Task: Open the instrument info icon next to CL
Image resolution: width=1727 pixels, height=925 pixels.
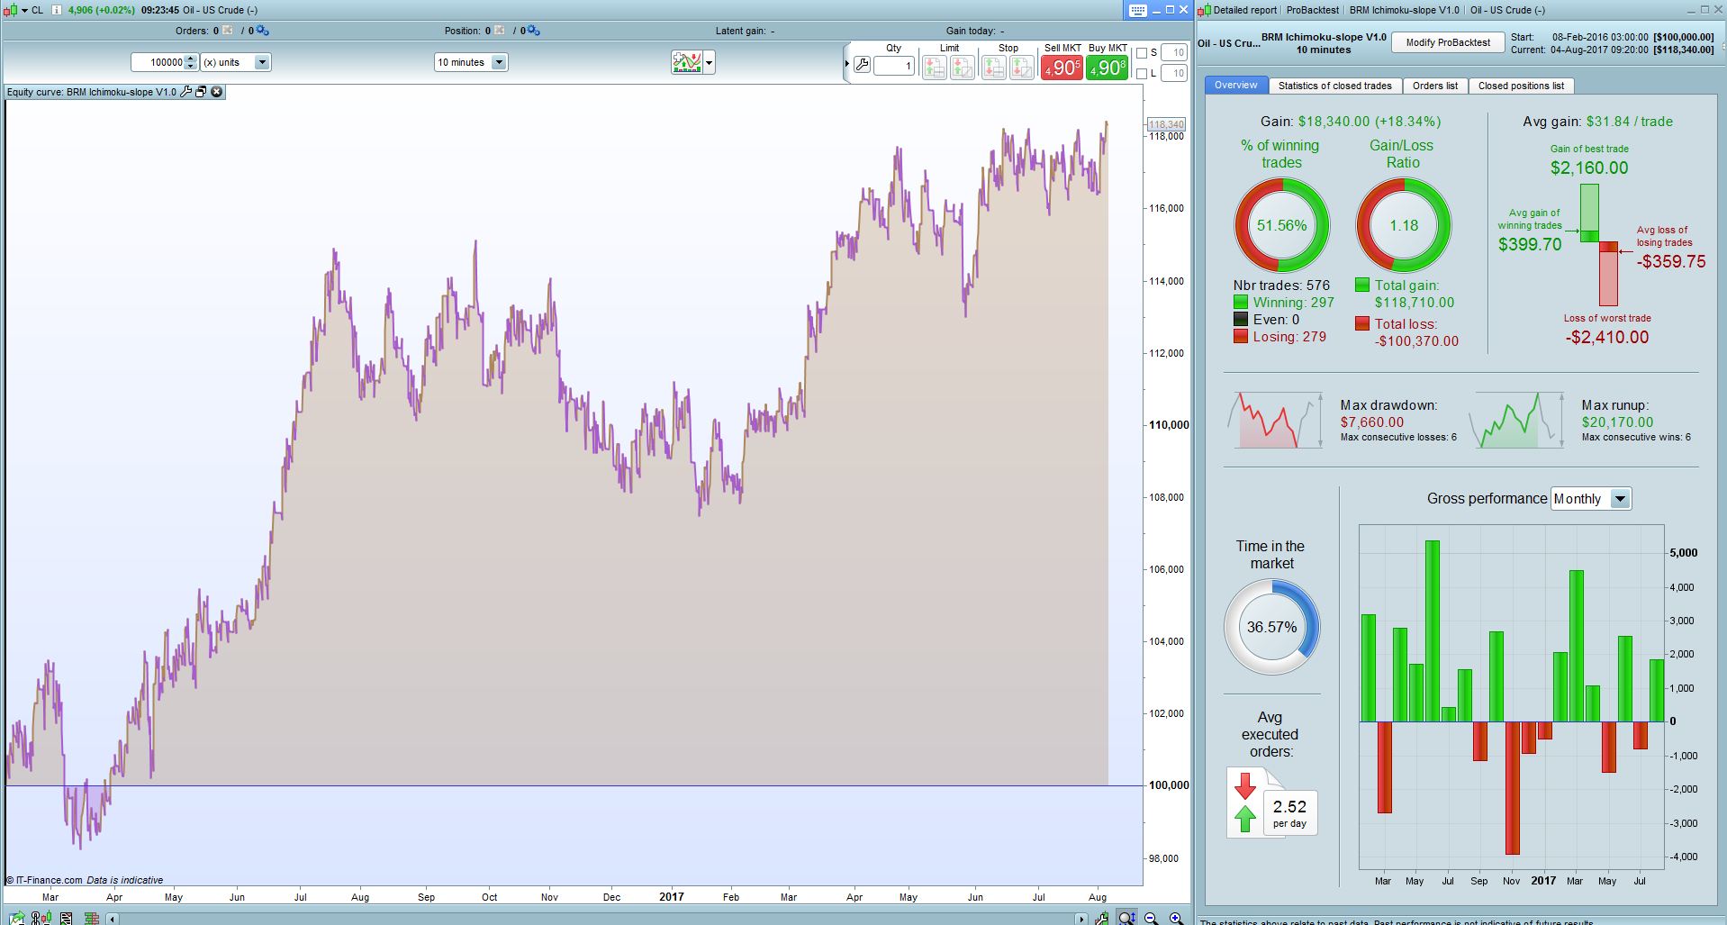Action: [x=57, y=10]
